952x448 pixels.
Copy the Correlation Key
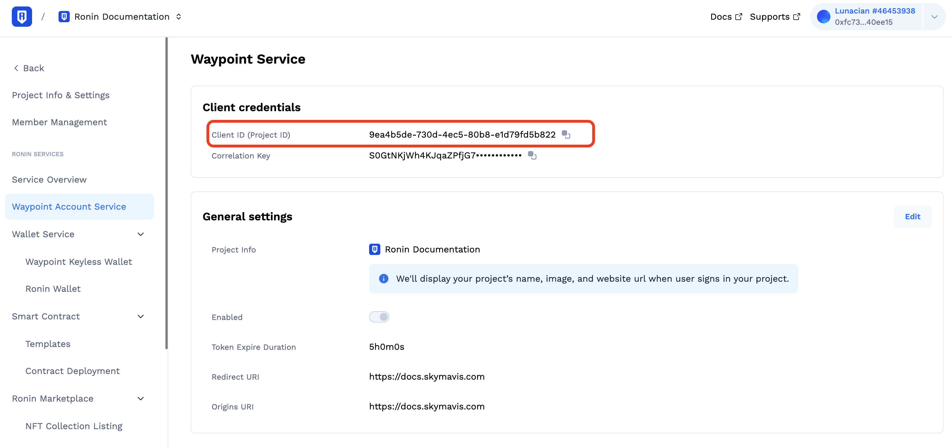[532, 156]
